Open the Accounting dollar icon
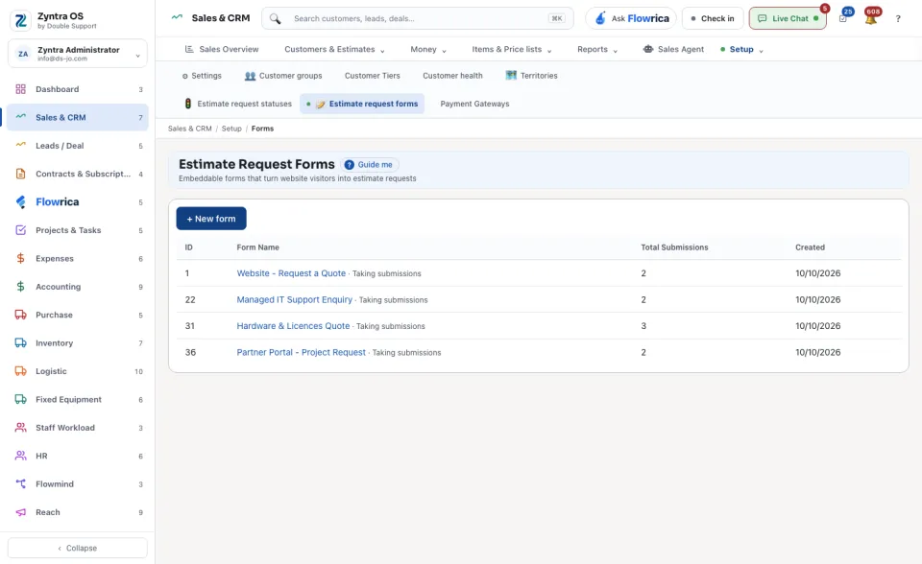This screenshot has width=922, height=564. 20,287
